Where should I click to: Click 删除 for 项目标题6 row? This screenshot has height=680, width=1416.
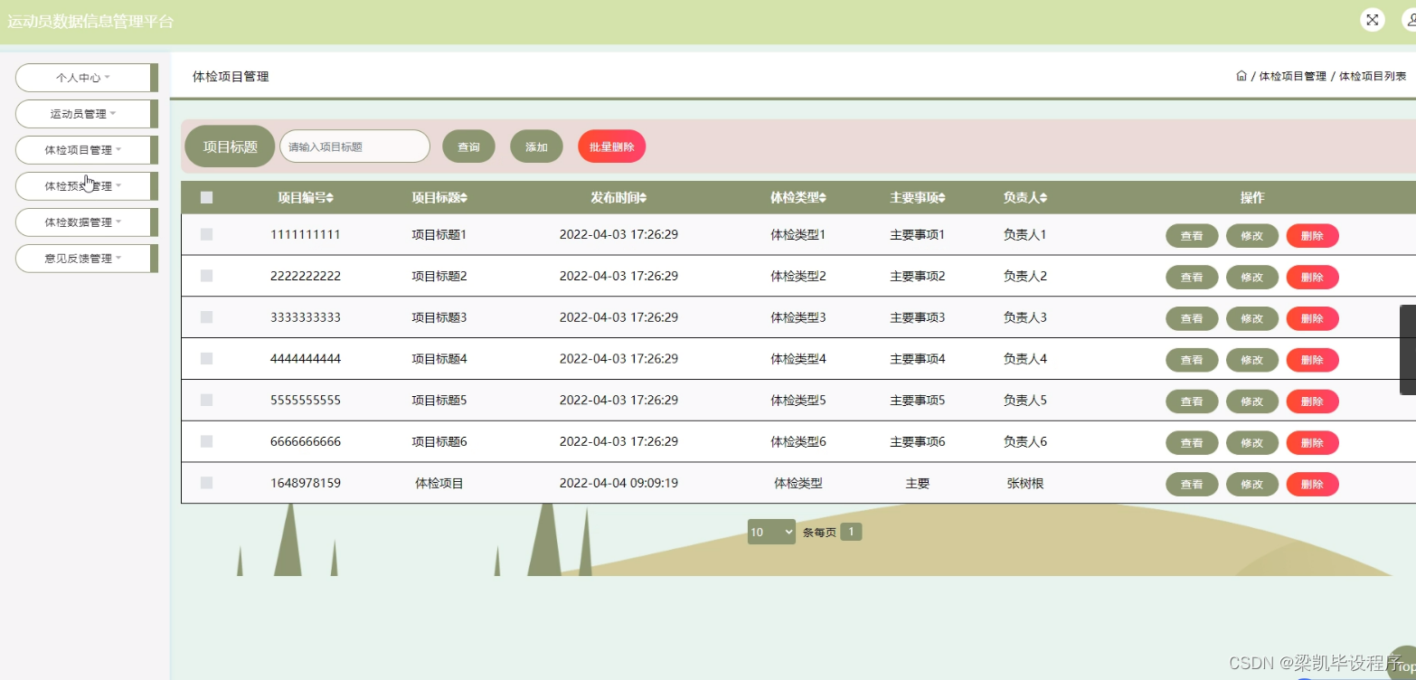(x=1313, y=443)
